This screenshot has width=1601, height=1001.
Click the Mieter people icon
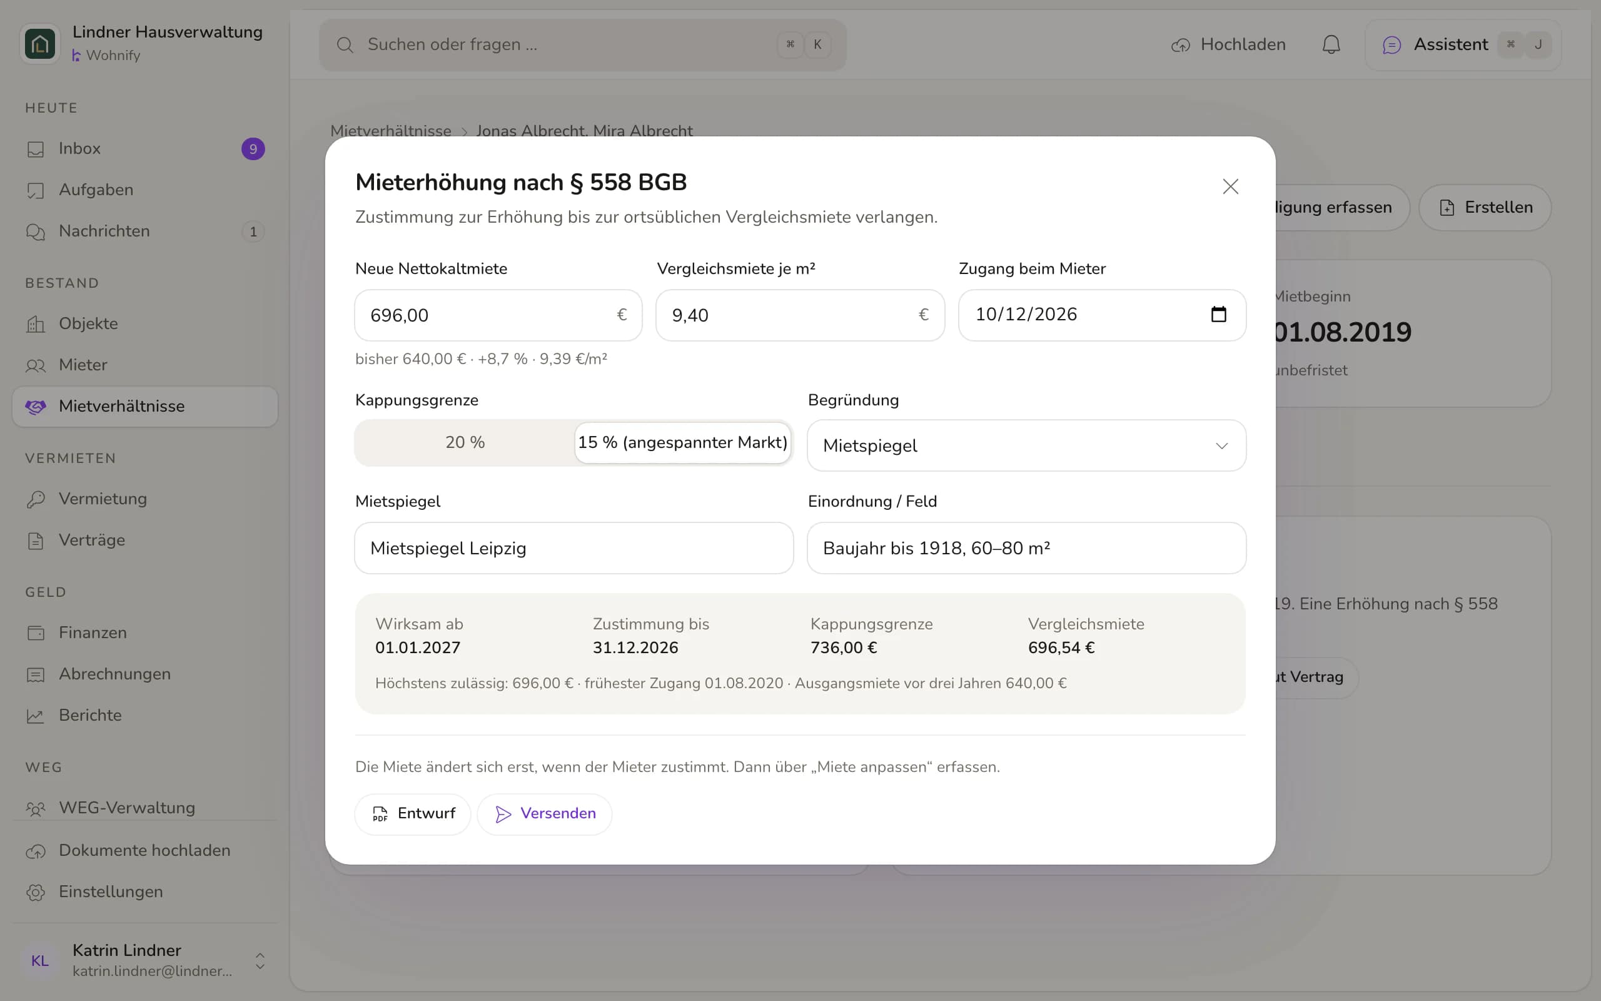click(36, 365)
